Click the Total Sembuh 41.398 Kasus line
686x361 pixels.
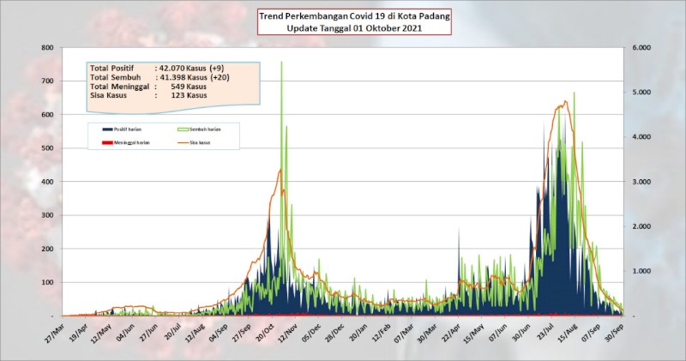[159, 77]
